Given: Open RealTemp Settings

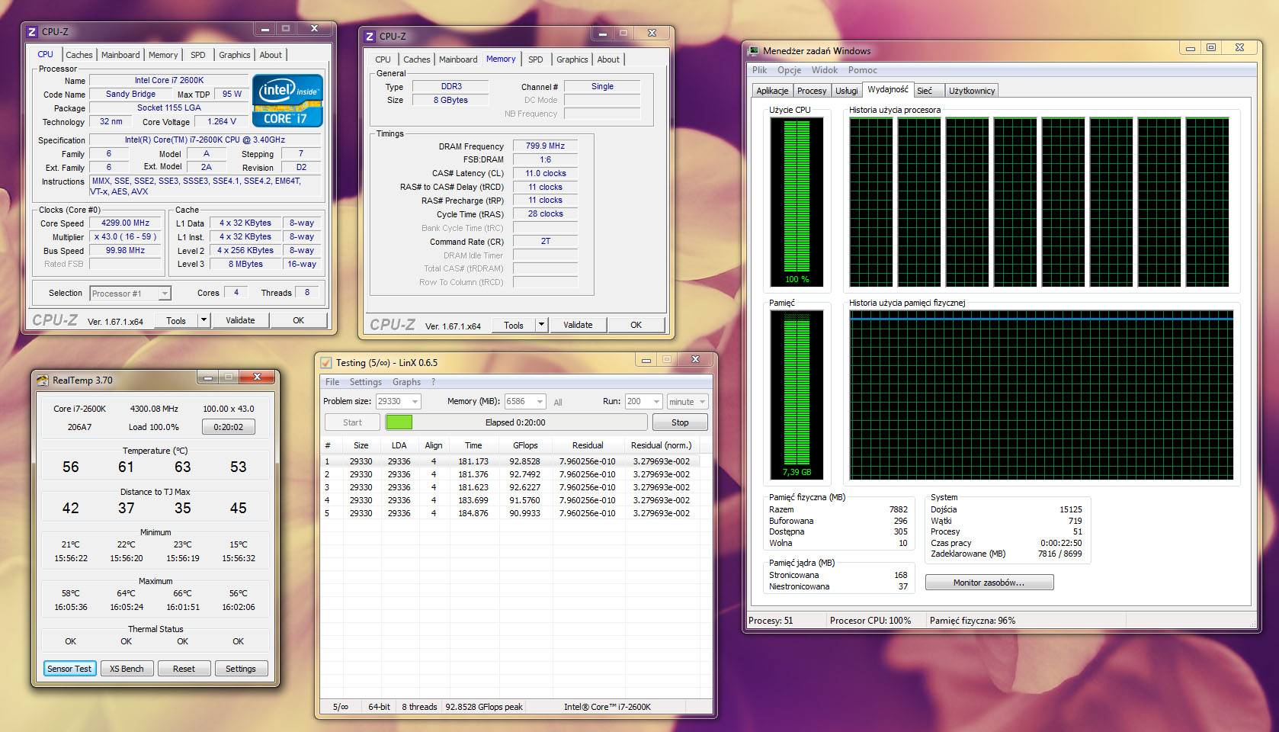Looking at the screenshot, I should 241,669.
